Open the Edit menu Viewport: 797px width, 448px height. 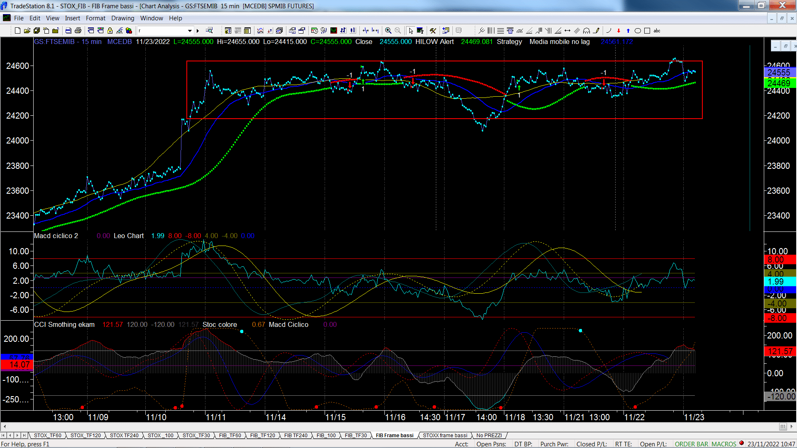(35, 18)
